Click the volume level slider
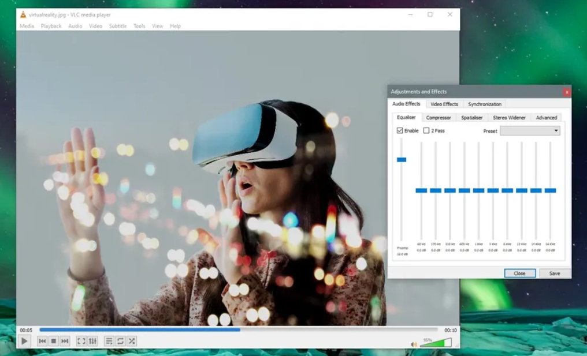Image resolution: width=587 pixels, height=356 pixels. click(436, 343)
